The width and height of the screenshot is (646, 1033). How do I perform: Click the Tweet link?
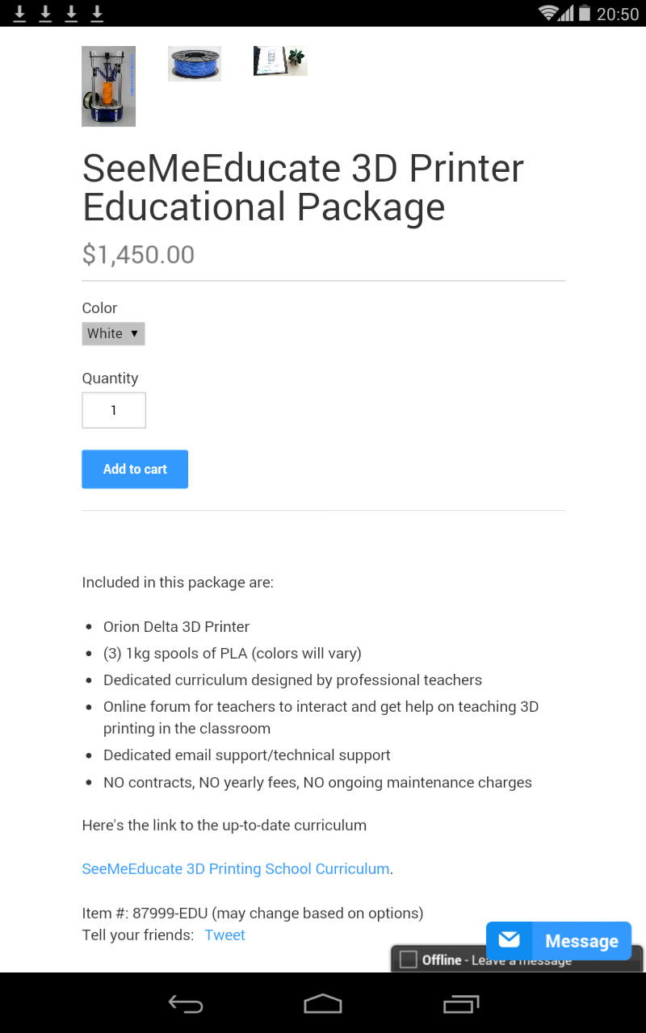click(224, 935)
